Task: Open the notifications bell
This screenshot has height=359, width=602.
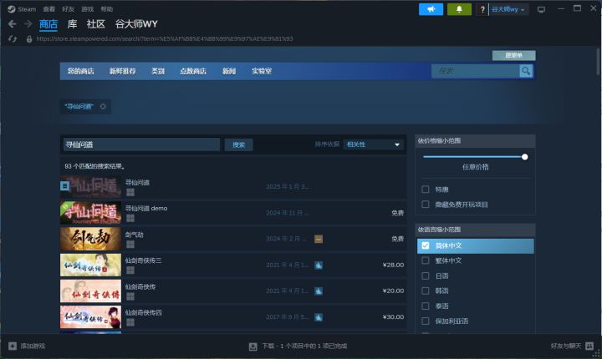Action: [x=459, y=9]
